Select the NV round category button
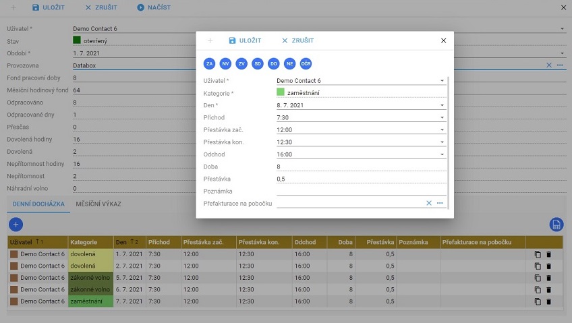 click(225, 63)
